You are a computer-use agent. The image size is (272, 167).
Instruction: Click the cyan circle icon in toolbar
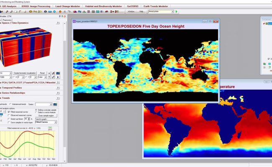tap(54, 12)
